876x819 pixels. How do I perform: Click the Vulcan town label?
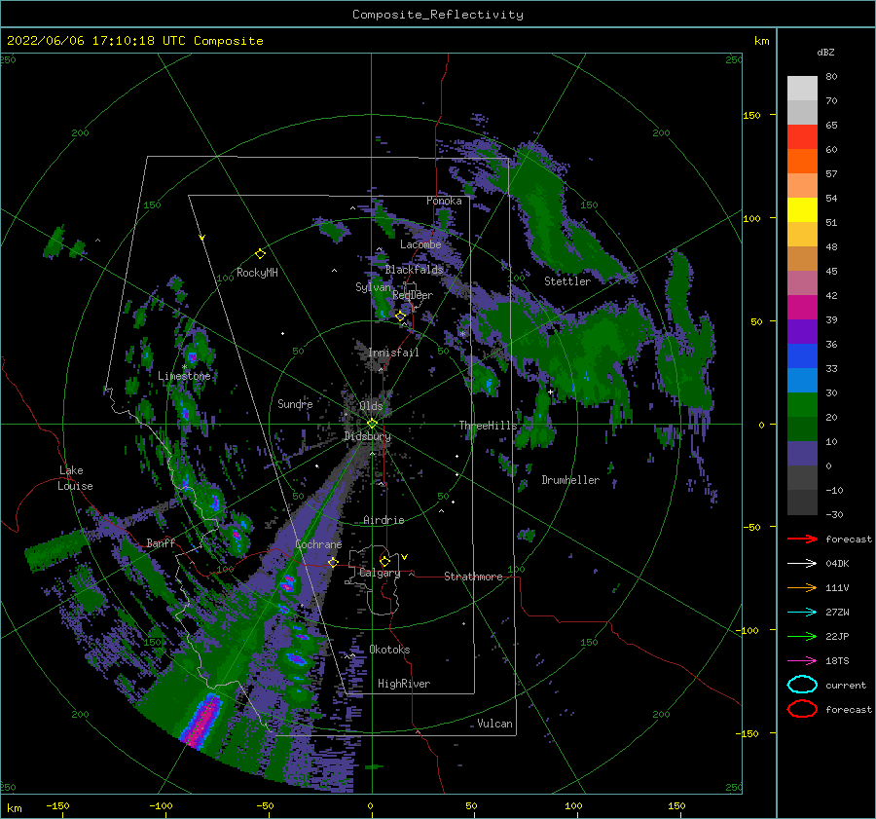[x=494, y=724]
